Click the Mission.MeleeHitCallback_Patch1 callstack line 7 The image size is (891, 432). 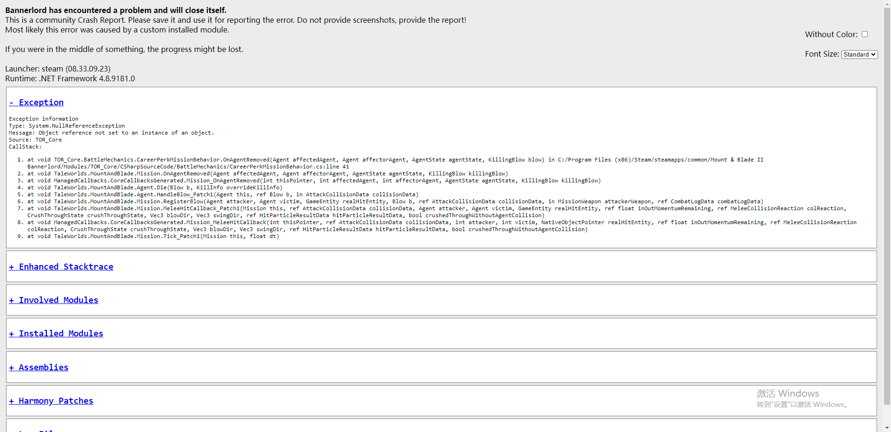[x=437, y=212]
